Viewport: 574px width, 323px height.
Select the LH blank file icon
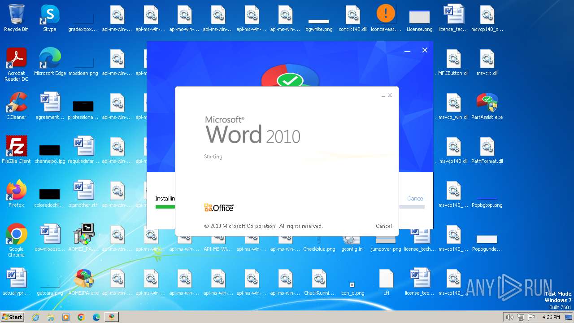(386, 282)
